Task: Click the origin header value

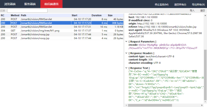Action: click(x=152, y=24)
